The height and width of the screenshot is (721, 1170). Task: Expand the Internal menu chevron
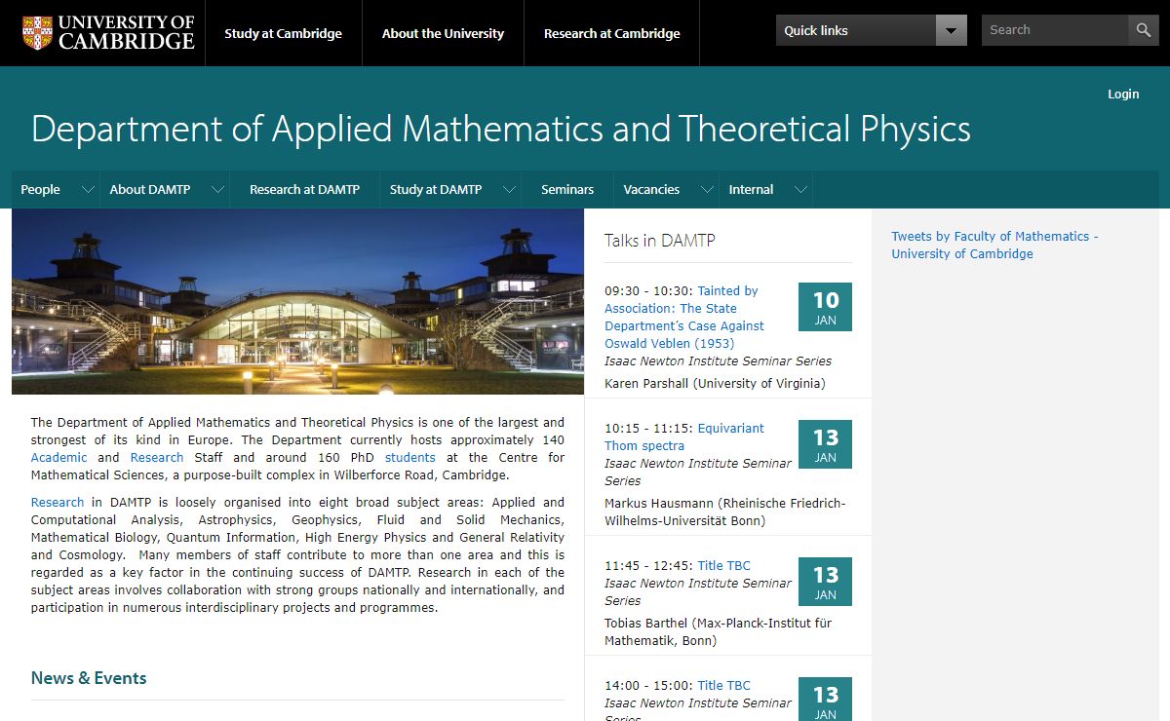tap(800, 190)
